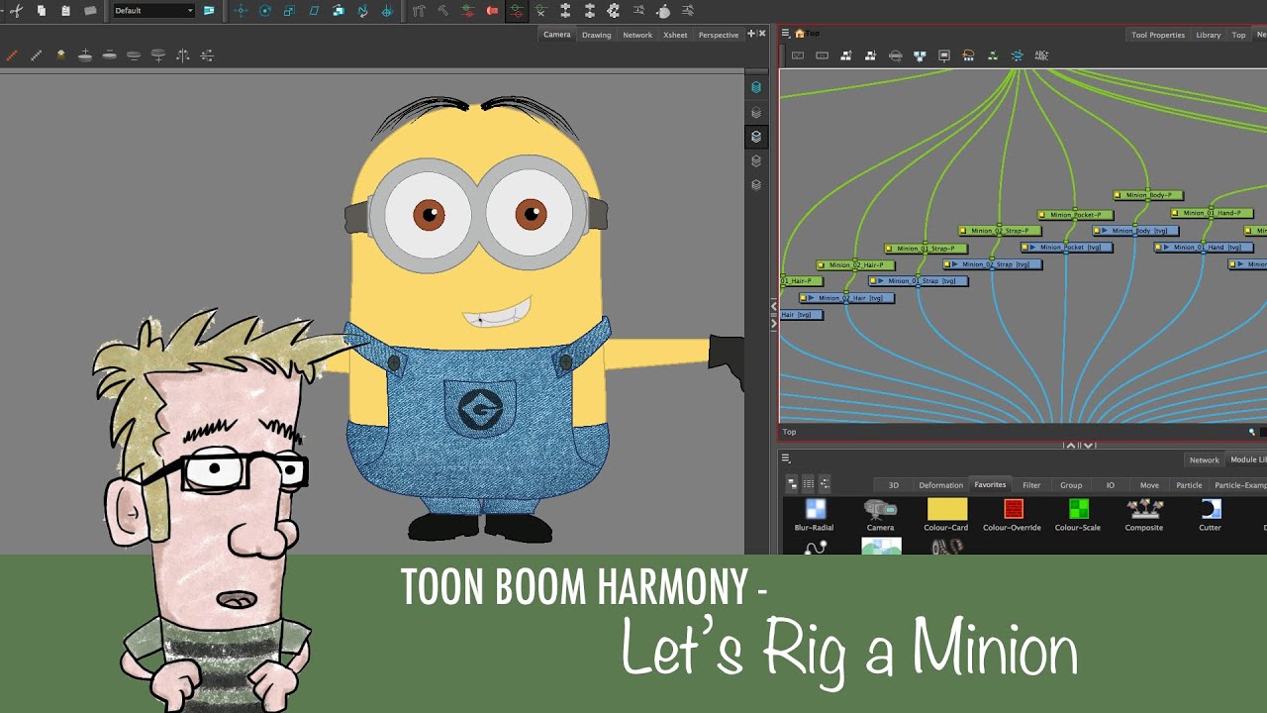Viewport: 1267px width, 713px height.
Task: Open the Xsheet tab
Action: [x=675, y=35]
